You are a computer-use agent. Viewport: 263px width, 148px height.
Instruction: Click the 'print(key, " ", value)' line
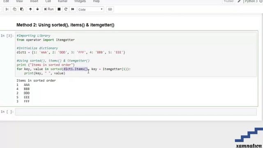point(45,73)
